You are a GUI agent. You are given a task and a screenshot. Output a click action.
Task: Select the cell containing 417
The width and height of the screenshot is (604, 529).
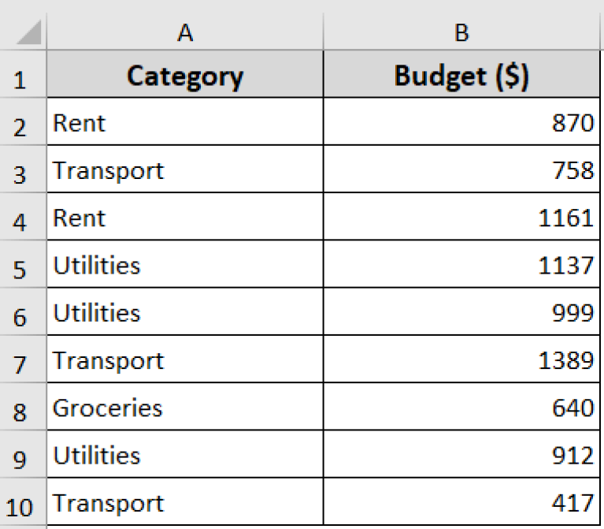pos(461,503)
